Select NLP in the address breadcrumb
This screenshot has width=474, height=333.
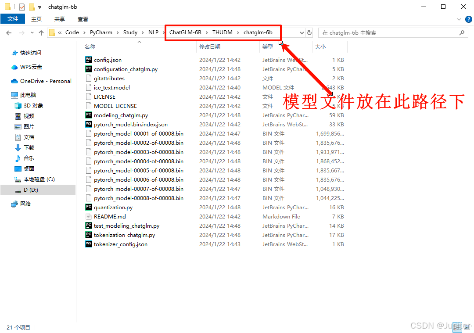(x=153, y=32)
